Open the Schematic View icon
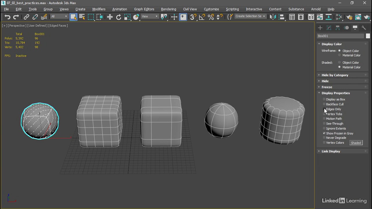 click(x=328, y=17)
